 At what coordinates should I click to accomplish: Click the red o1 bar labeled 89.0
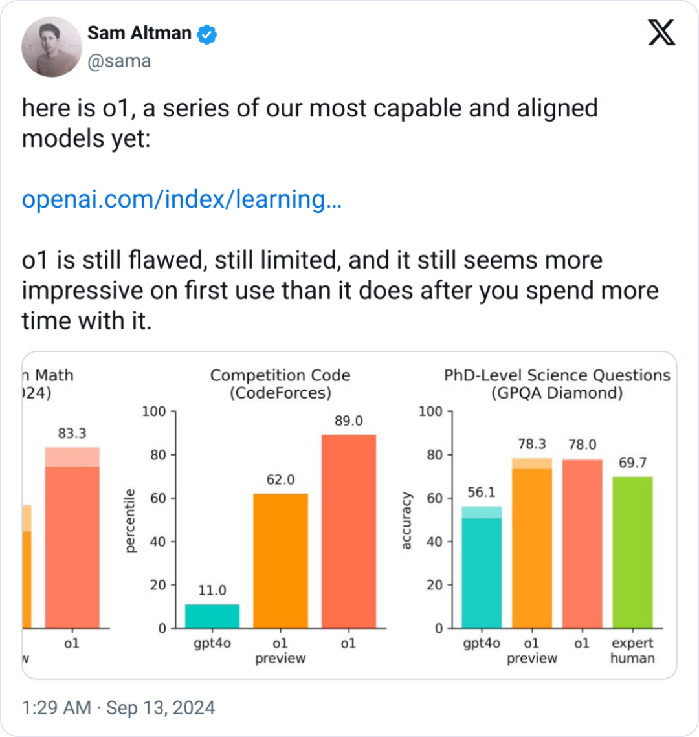(348, 531)
